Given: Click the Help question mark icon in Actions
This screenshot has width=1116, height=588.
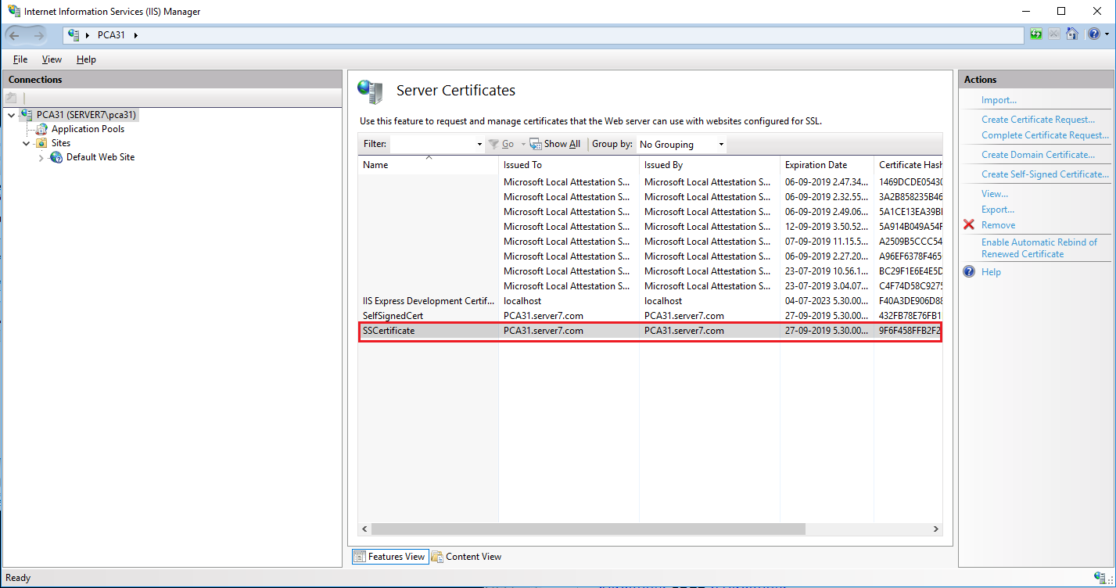Looking at the screenshot, I should pos(969,272).
